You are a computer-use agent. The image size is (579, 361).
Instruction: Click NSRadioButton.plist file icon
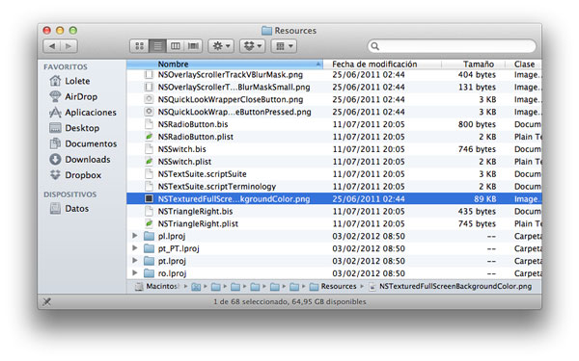click(x=149, y=137)
